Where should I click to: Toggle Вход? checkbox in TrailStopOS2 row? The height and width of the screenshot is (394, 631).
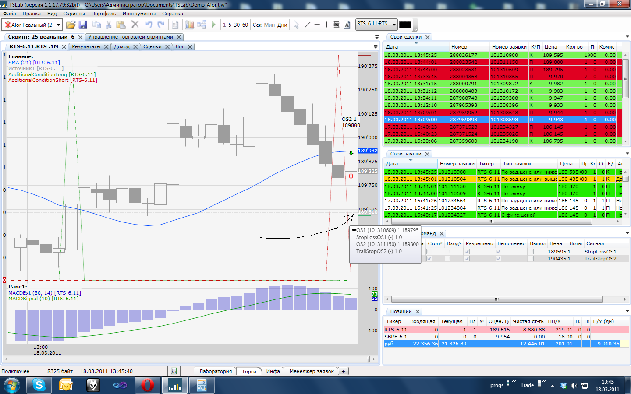coord(447,259)
